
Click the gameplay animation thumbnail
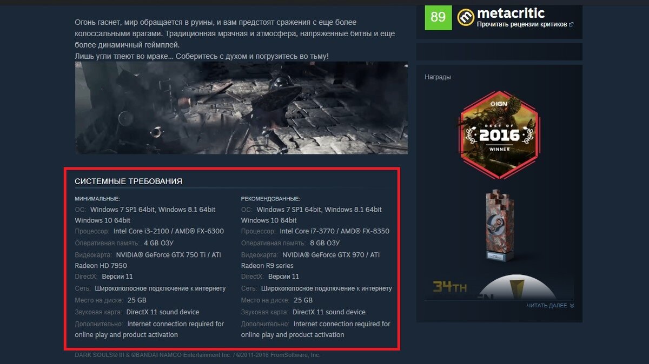click(241, 107)
